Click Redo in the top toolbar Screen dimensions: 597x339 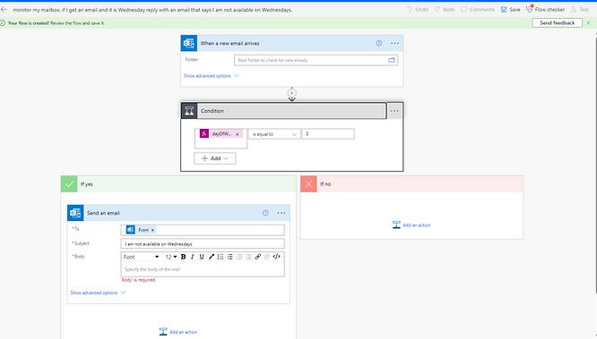pyautogui.click(x=445, y=10)
